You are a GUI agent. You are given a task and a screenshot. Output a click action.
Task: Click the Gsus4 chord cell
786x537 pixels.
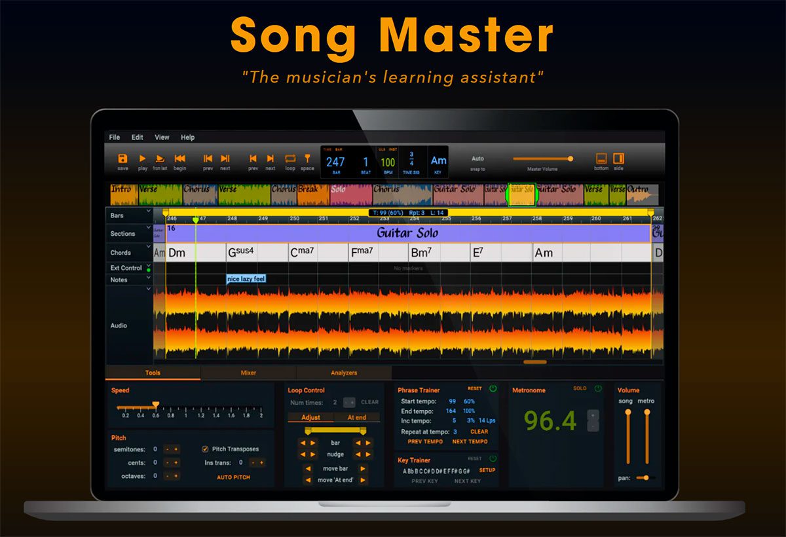[256, 253]
